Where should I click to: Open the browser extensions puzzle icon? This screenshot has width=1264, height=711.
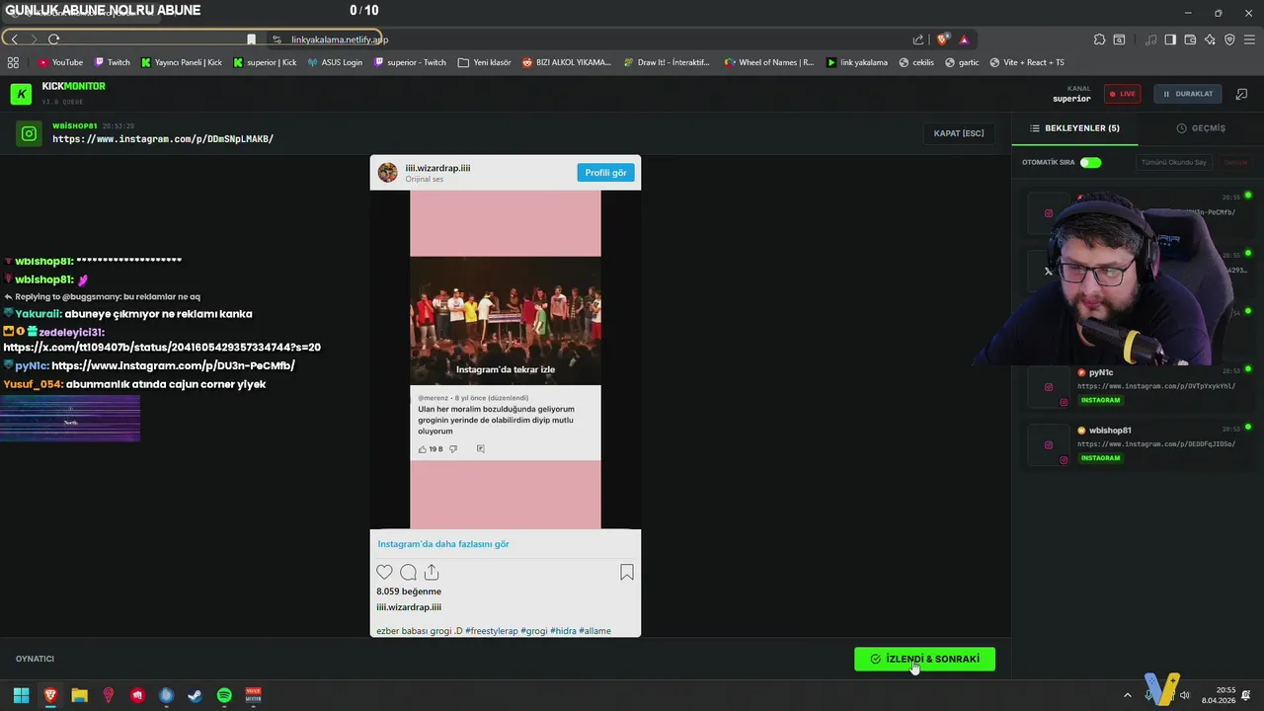coord(1099,39)
